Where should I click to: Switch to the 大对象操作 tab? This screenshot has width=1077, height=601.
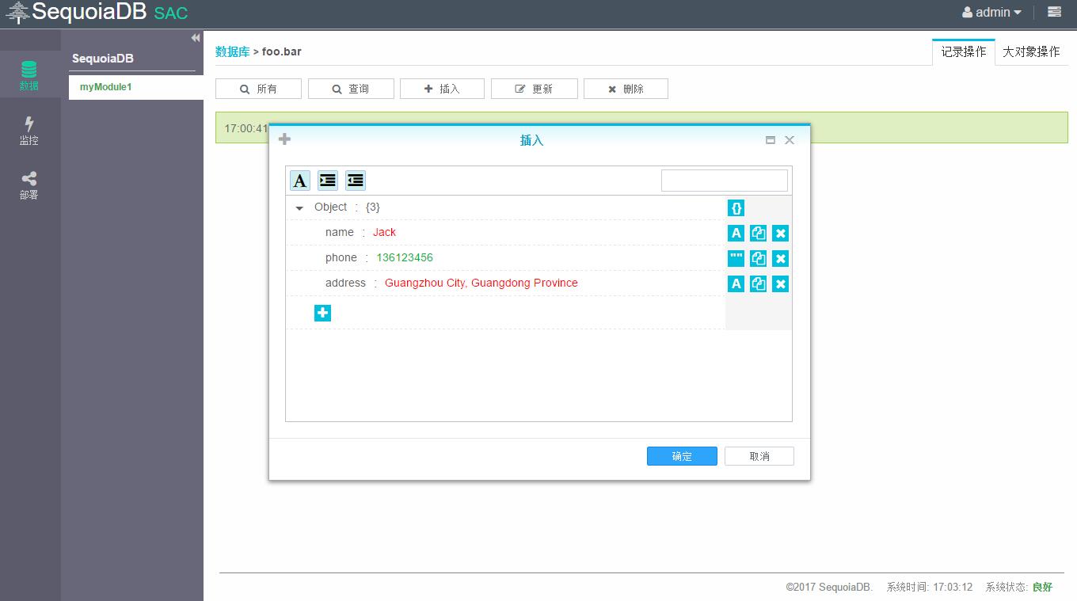point(1030,51)
